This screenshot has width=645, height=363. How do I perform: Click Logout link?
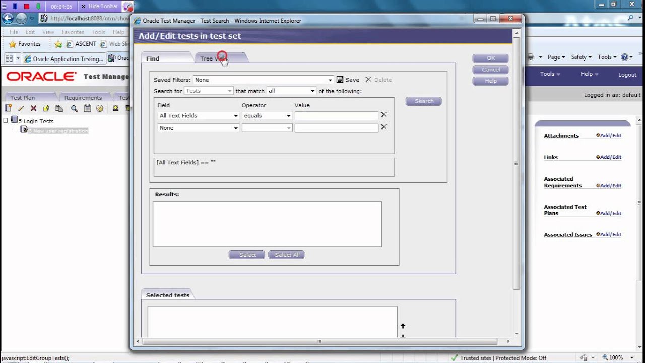[x=627, y=75]
